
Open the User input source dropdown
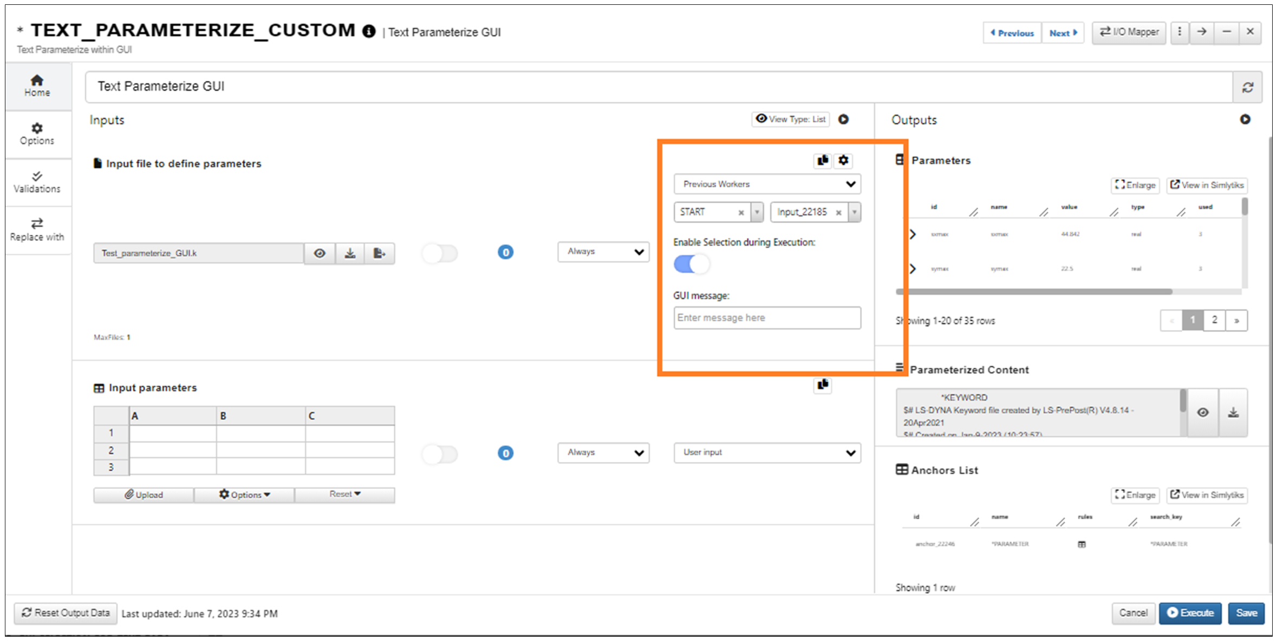(x=767, y=453)
